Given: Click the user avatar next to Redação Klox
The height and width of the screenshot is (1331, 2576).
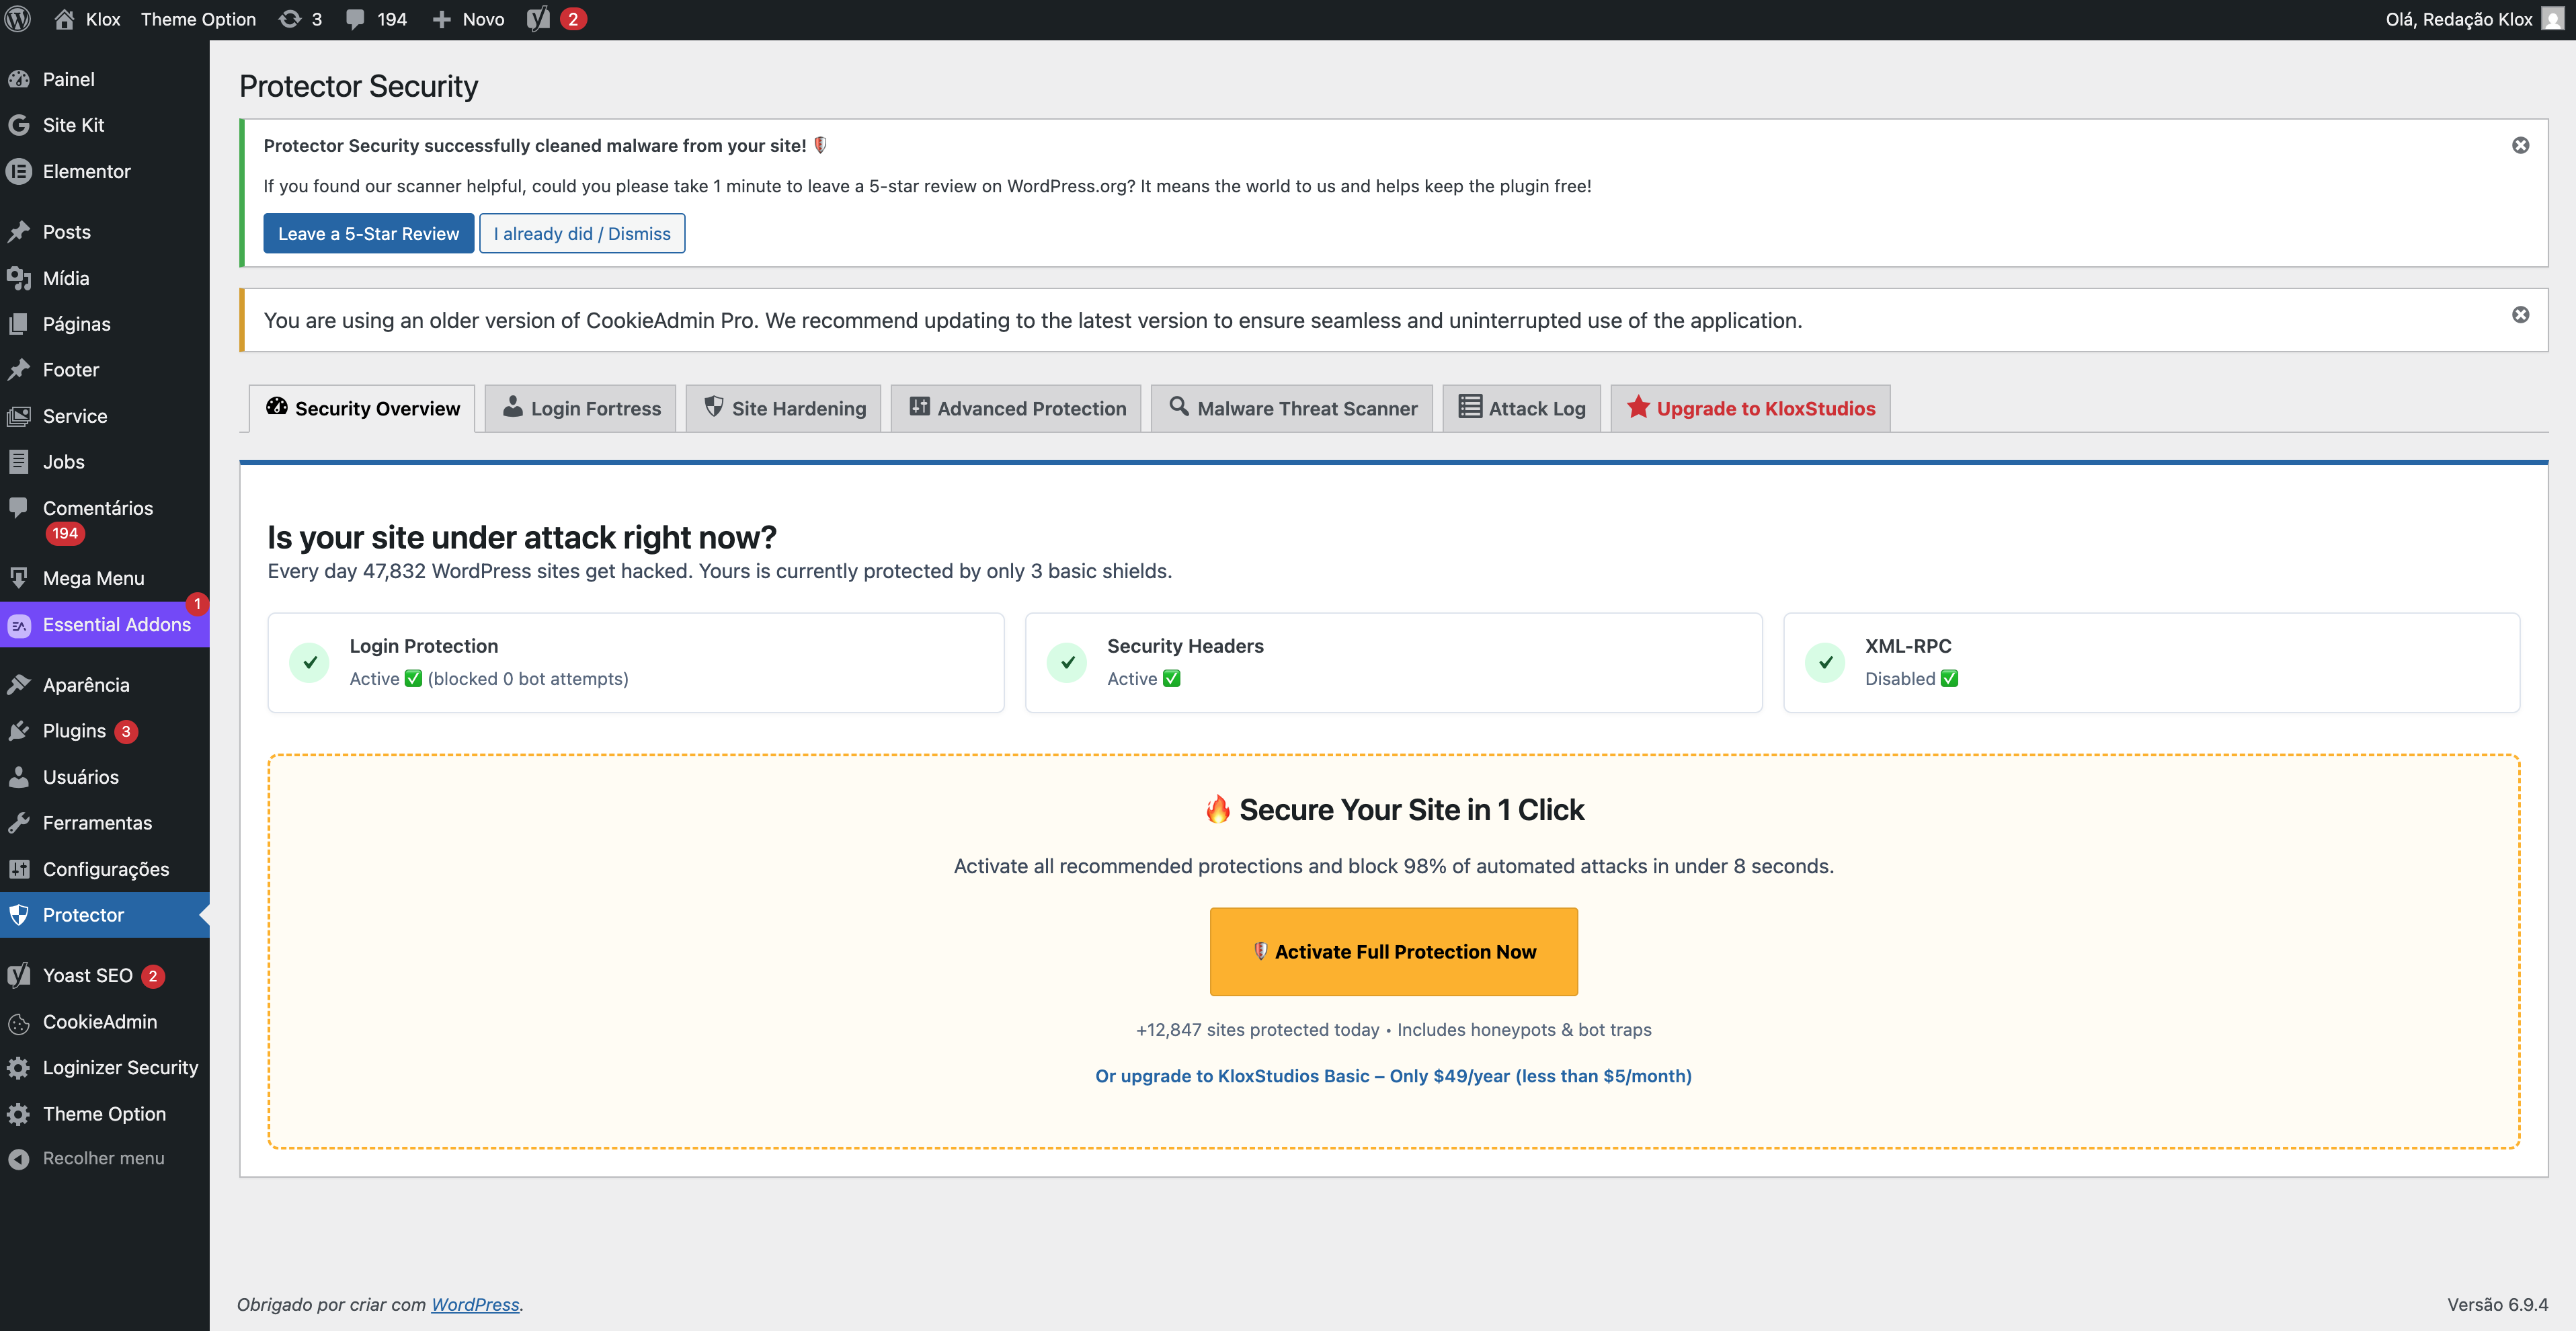Looking at the screenshot, I should [x=2553, y=19].
